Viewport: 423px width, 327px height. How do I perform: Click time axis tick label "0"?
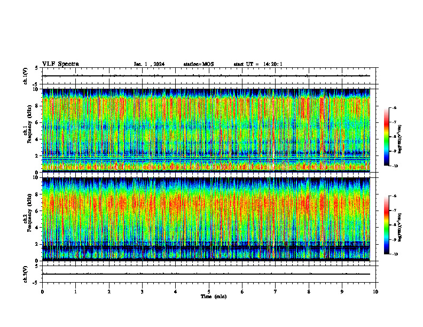[x=42, y=292]
